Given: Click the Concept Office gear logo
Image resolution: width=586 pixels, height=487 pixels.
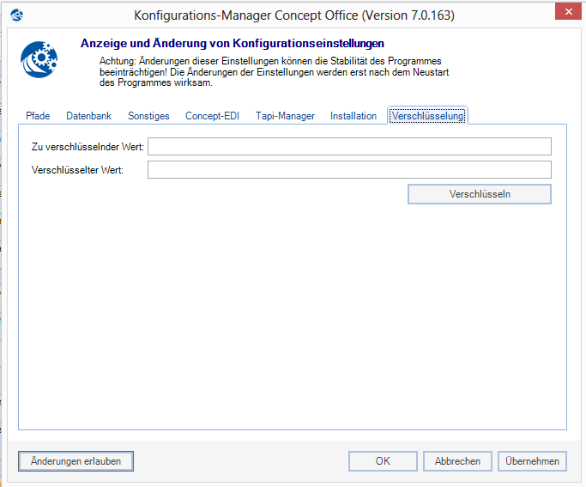Looking at the screenshot, I should click(x=39, y=60).
